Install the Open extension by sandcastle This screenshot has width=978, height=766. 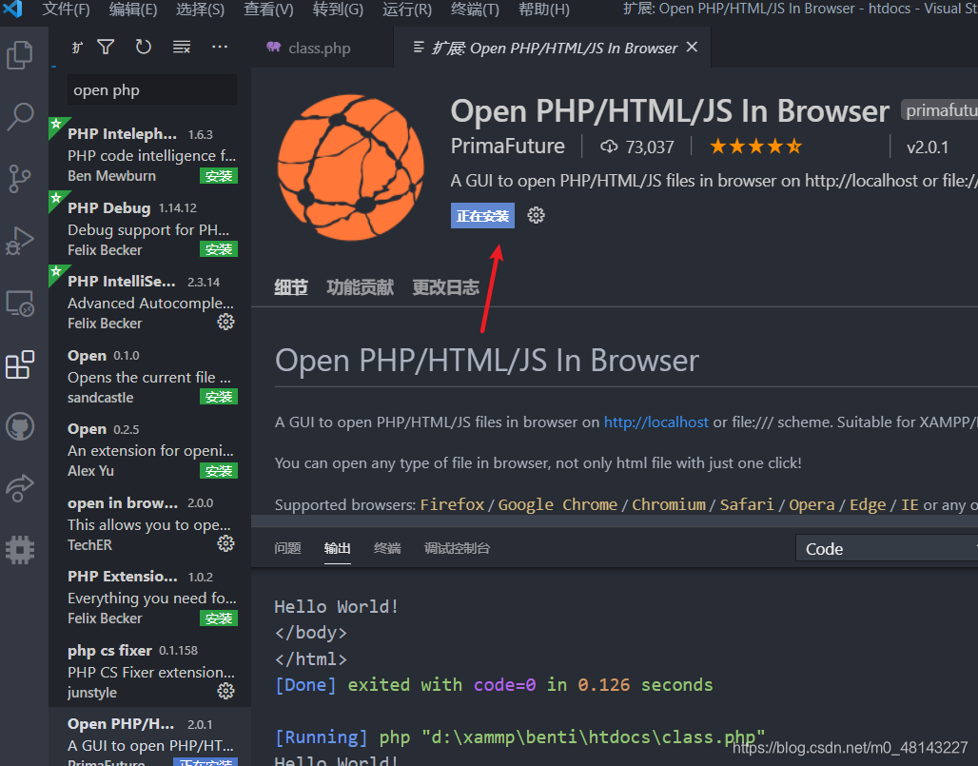click(x=218, y=397)
